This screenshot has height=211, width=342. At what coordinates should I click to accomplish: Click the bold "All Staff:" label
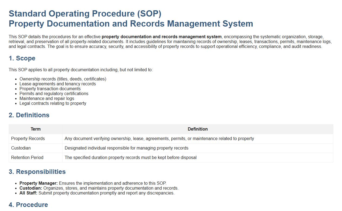(28, 193)
